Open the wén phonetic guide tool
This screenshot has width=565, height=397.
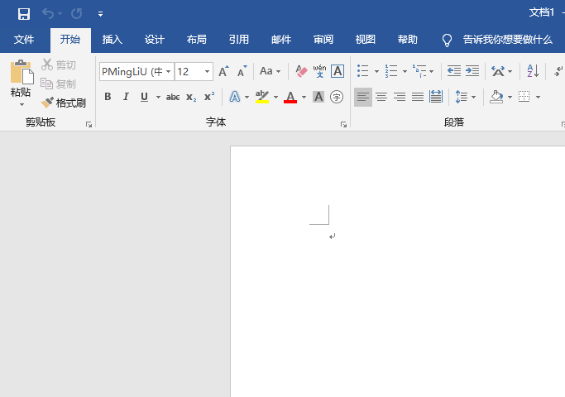[319, 71]
